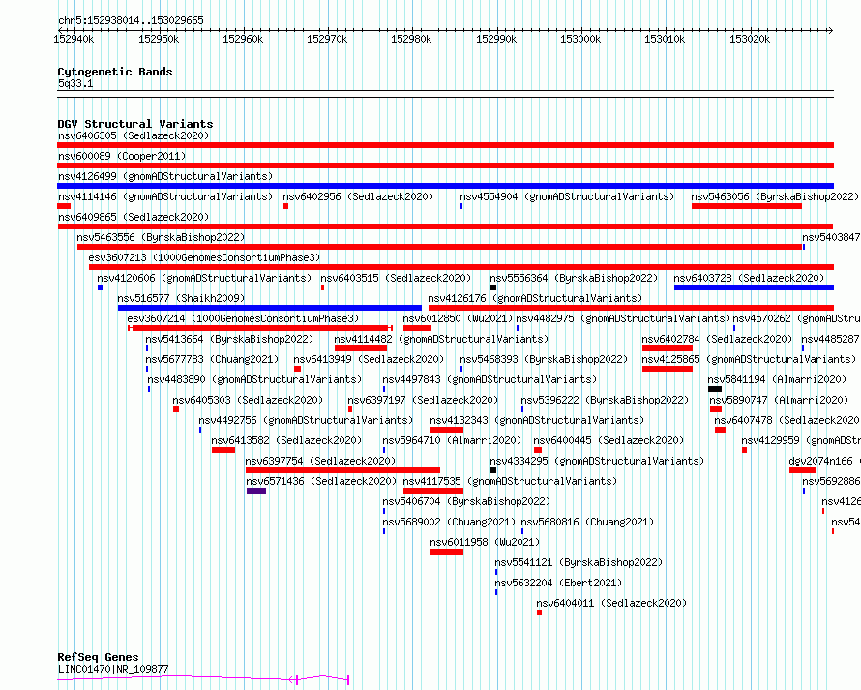Click the nsv4114146 variant label
This screenshot has height=690, width=861.
(165, 196)
